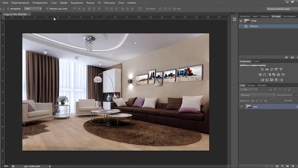Add Channel Mixer adjustment icon
Screen dimensions: 298x168
coord(278,75)
